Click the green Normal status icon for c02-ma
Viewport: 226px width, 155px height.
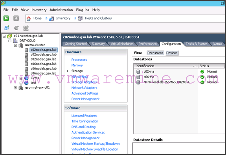pos(202,72)
